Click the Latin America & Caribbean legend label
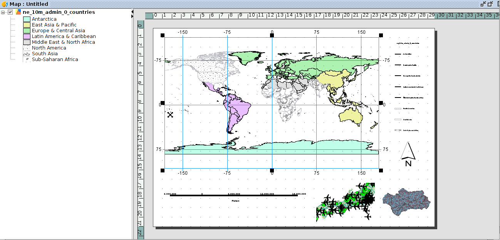Image resolution: width=500 pixels, height=240 pixels. 64,36
